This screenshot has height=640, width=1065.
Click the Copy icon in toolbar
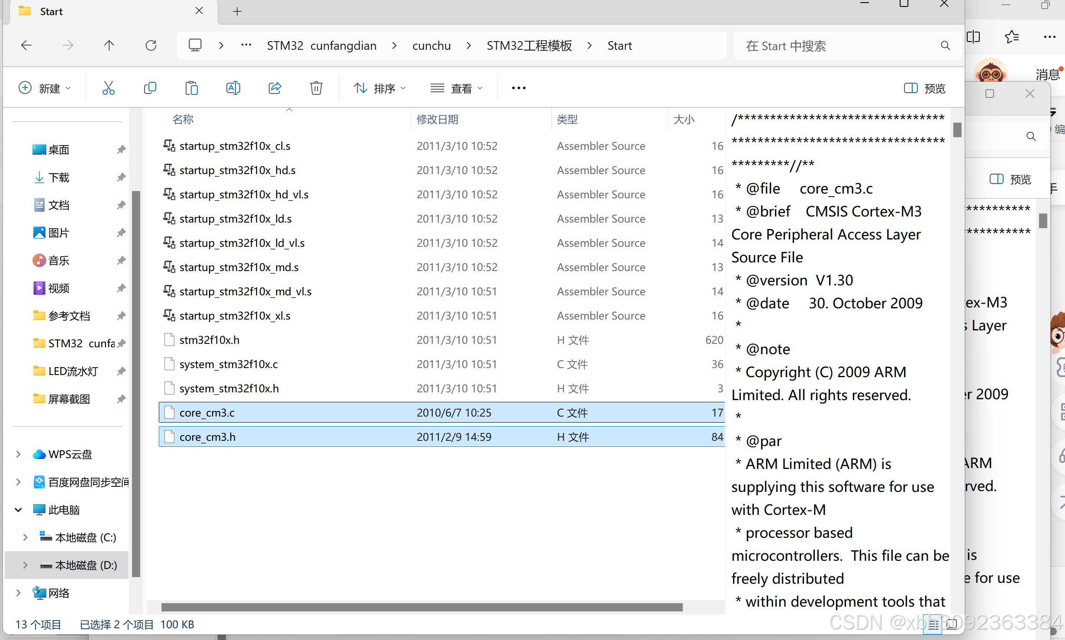[150, 88]
